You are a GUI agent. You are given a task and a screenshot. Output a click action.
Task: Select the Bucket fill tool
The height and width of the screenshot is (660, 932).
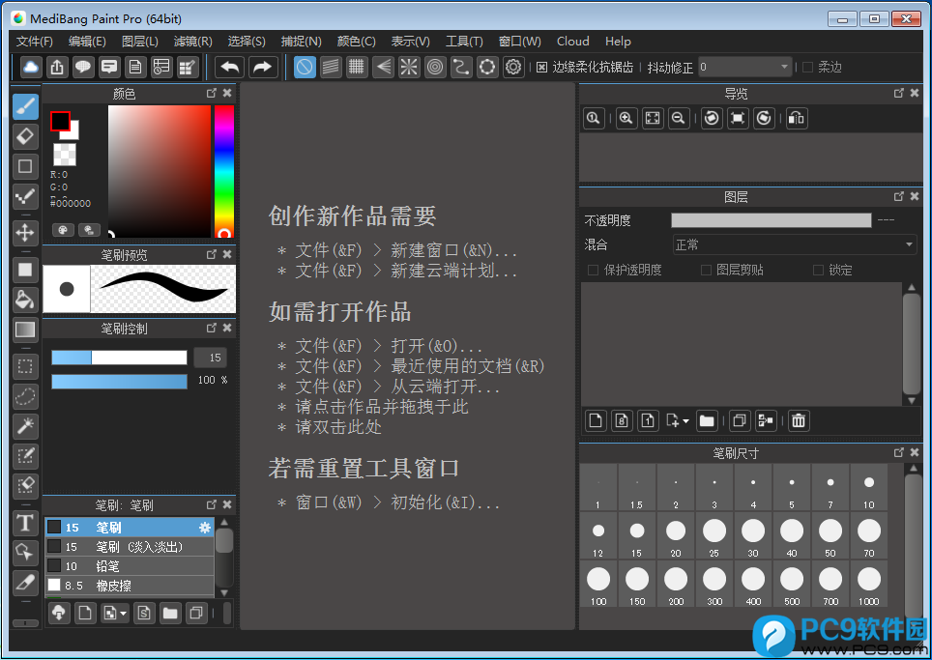(25, 300)
